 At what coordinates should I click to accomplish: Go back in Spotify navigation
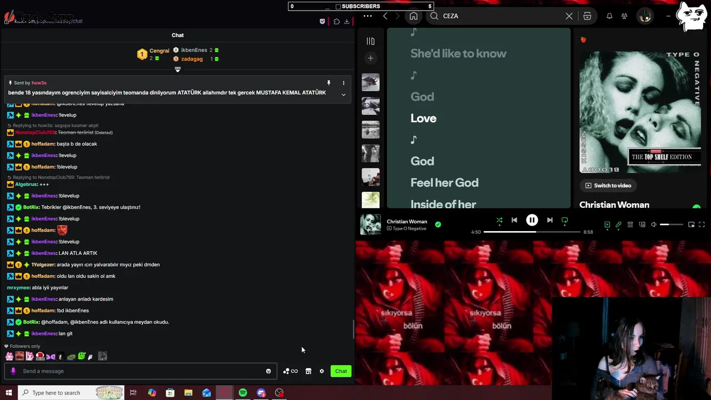point(385,16)
